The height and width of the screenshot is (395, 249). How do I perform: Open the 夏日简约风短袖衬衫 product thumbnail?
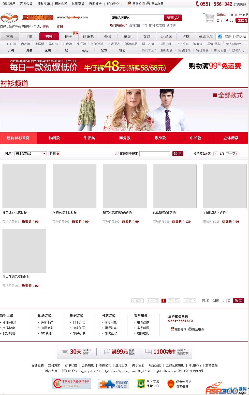(24, 251)
